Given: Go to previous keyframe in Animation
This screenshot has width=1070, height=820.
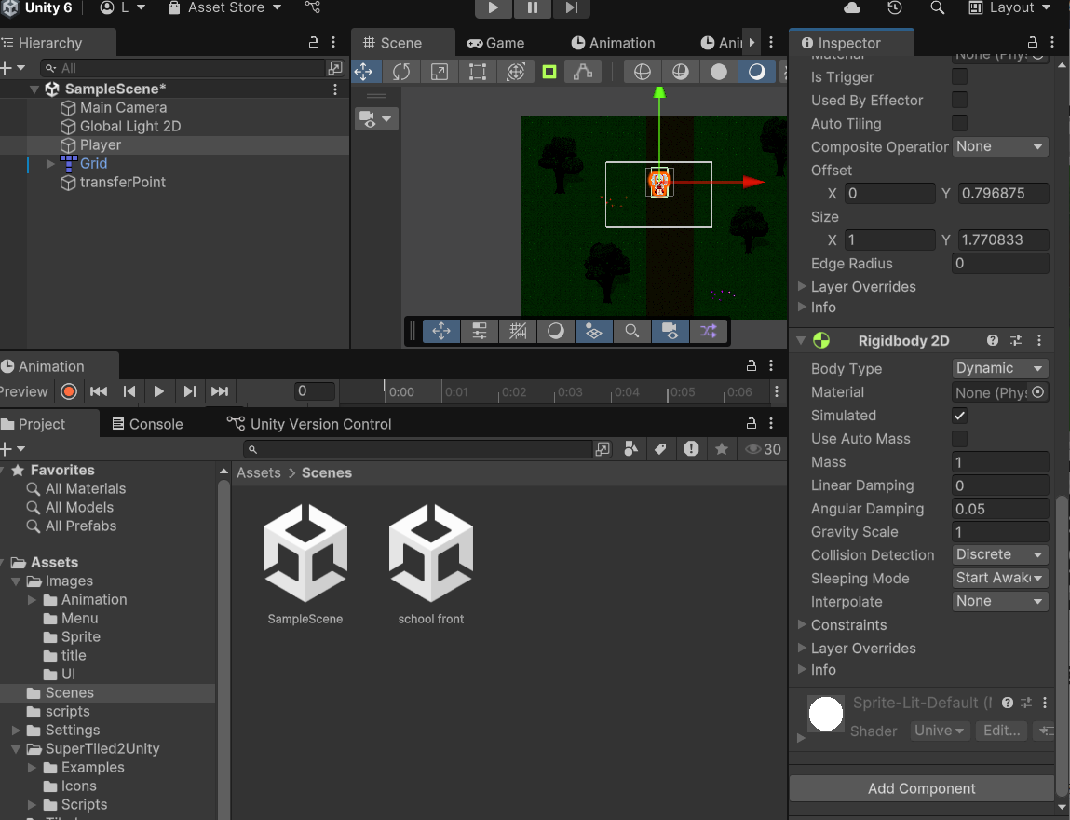Looking at the screenshot, I should (129, 391).
